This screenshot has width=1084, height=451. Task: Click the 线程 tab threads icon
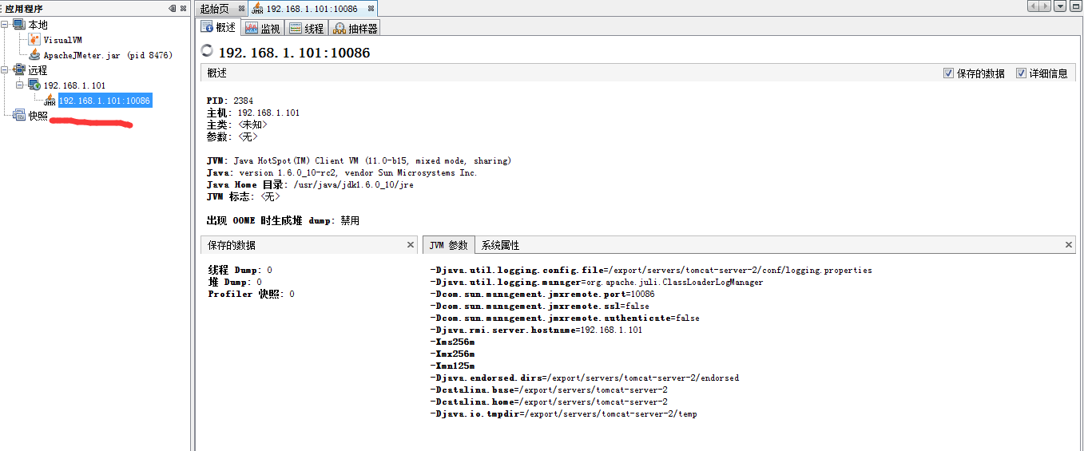296,28
